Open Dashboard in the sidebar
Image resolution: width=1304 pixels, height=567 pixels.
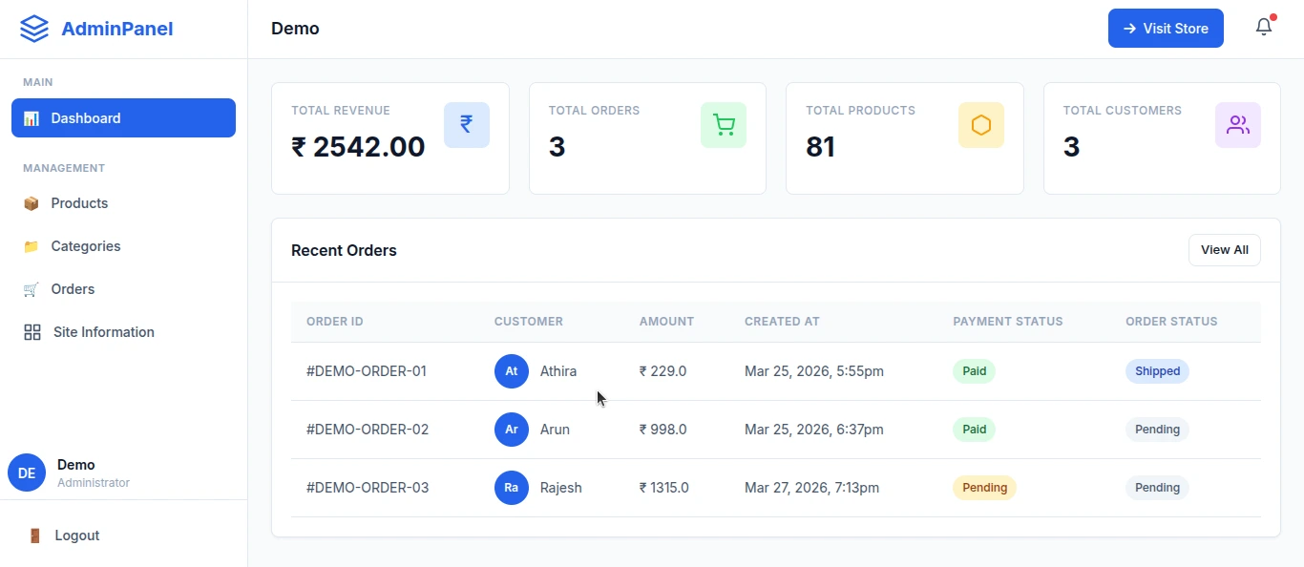[123, 118]
